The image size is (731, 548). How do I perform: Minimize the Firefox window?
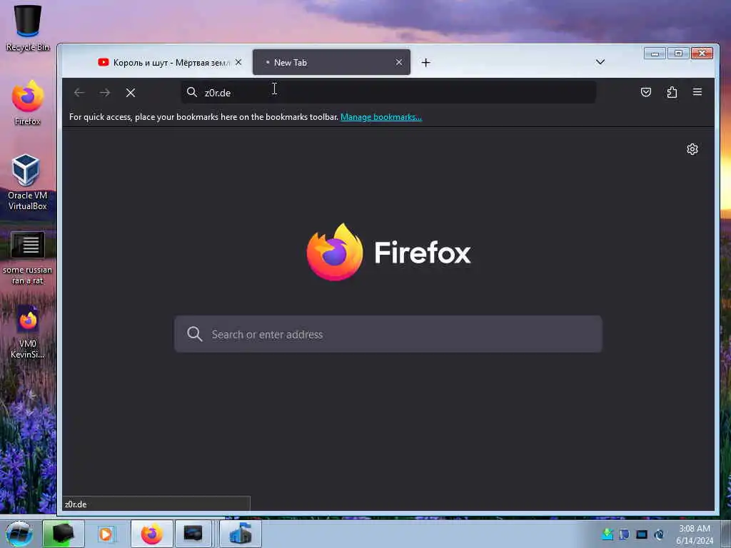(x=655, y=53)
